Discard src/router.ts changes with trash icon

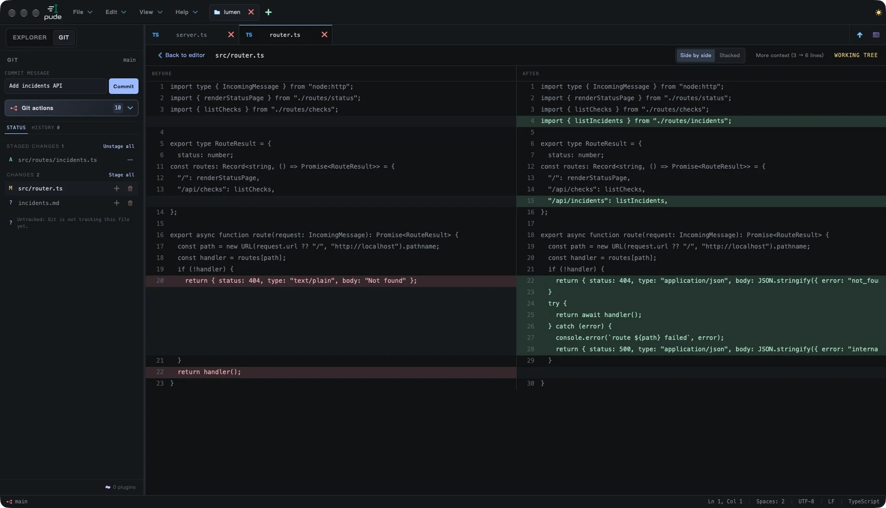coord(130,188)
